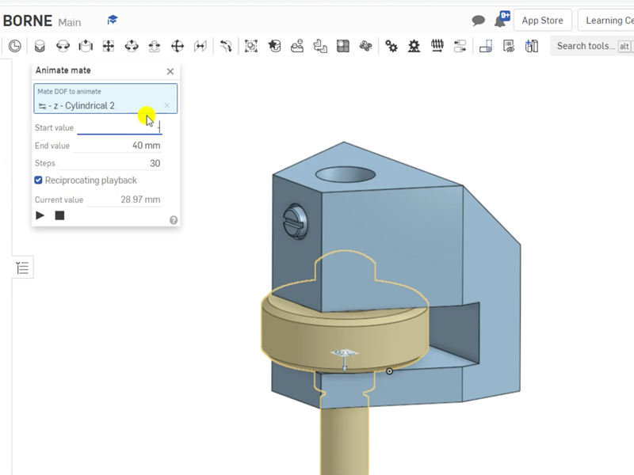Click the Gear relation icon
The image size is (634, 475).
(391, 47)
